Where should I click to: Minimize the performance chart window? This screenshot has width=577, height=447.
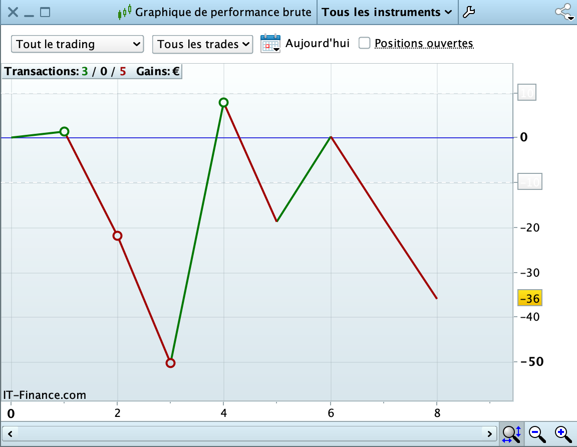(x=29, y=16)
